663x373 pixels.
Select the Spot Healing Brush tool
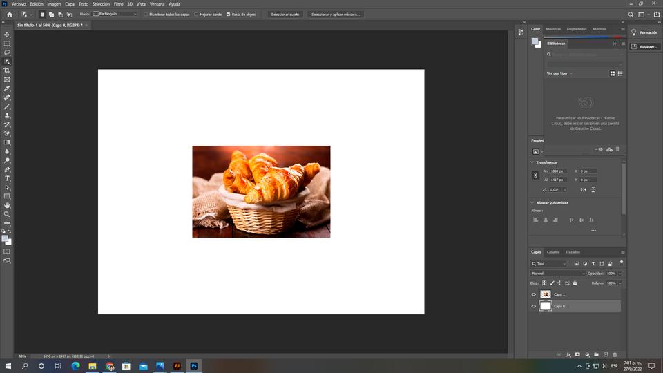coord(7,97)
